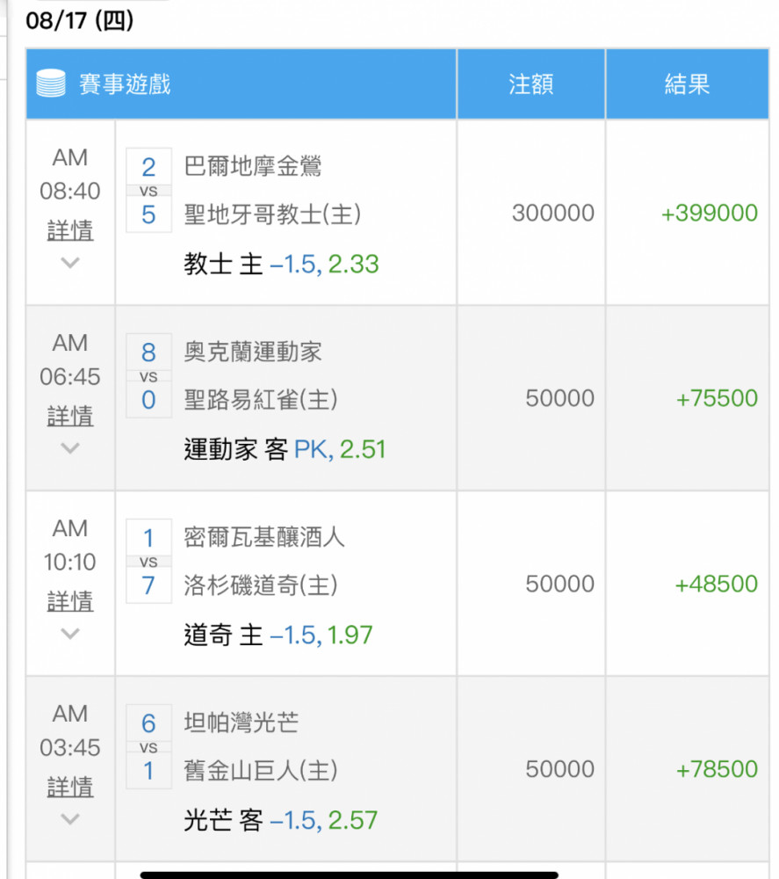This screenshot has width=779, height=879.
Task: Expand the chevron under the 08:40 game
Action: coord(70,262)
